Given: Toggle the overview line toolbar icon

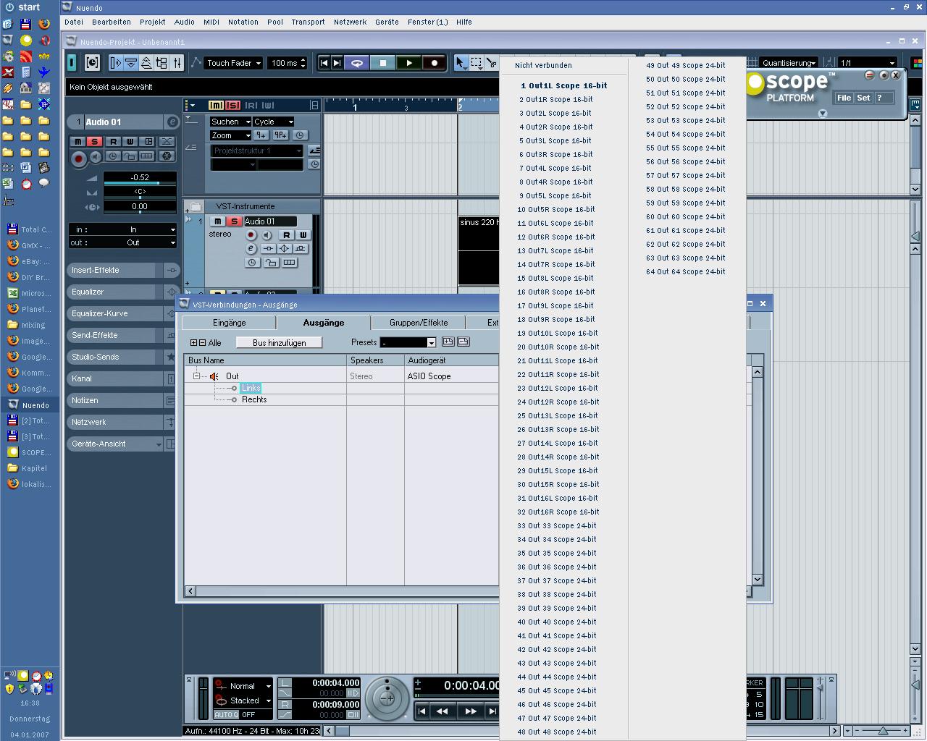Looking at the screenshot, I should tap(146, 63).
